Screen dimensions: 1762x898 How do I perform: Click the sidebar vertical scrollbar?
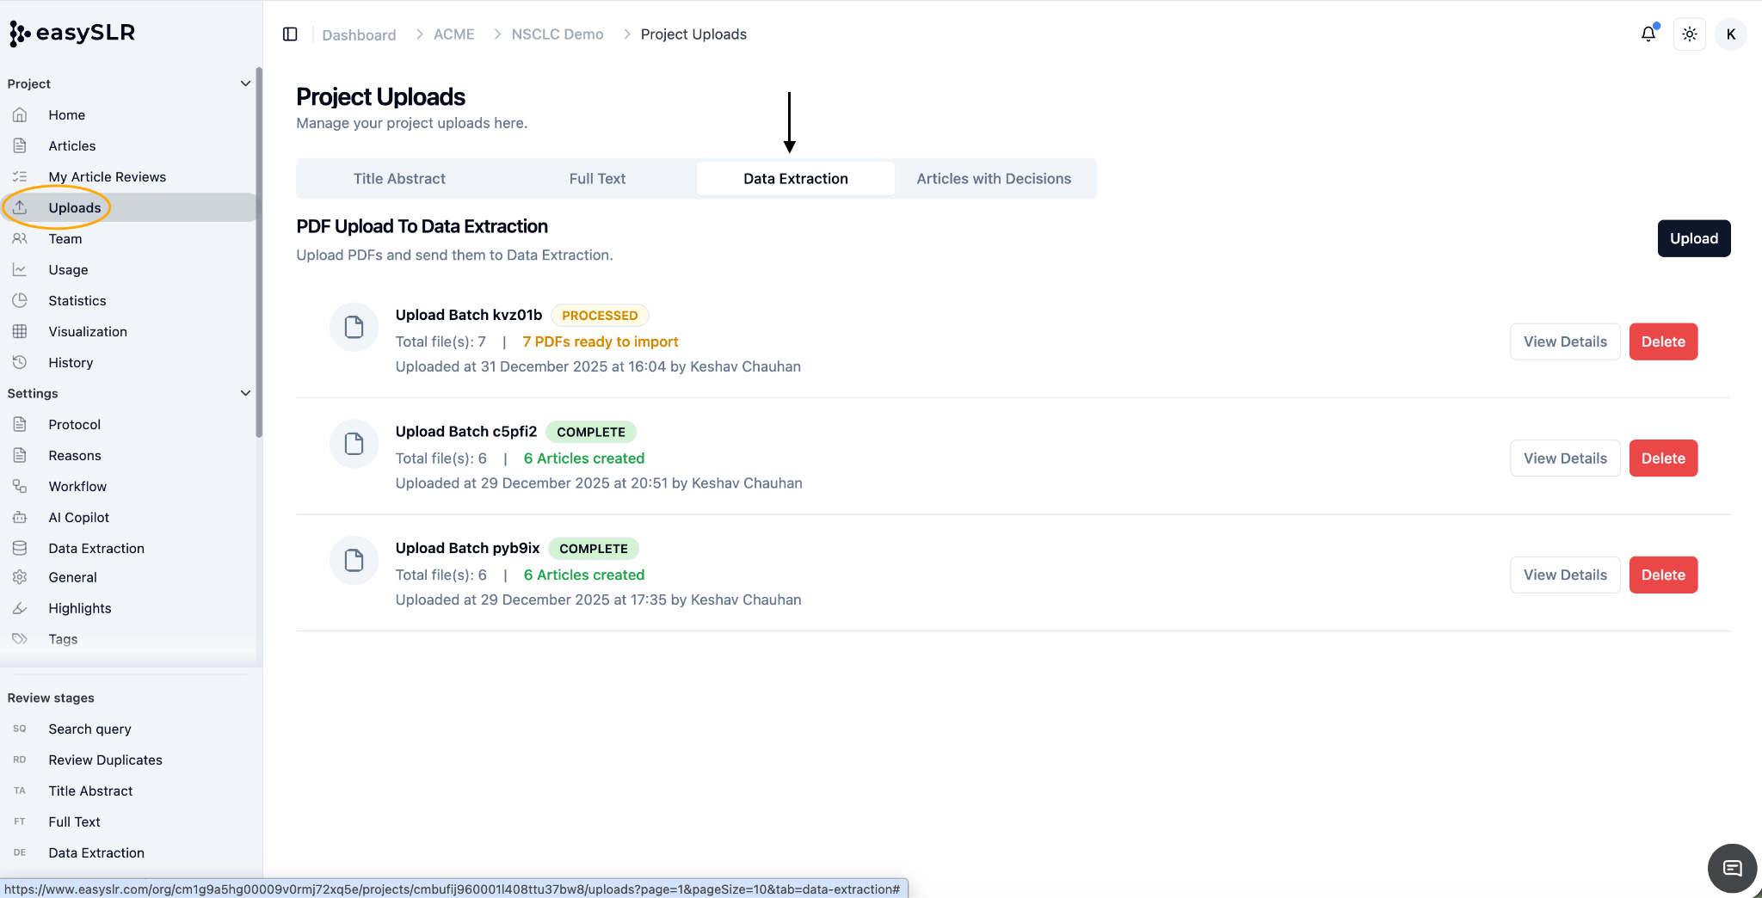259,253
